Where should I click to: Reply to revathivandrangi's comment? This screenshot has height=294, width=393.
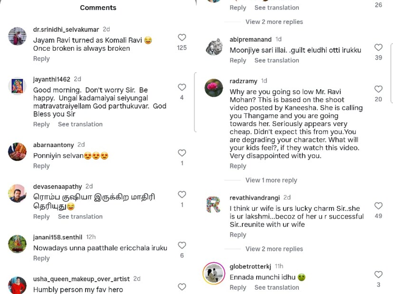238,235
